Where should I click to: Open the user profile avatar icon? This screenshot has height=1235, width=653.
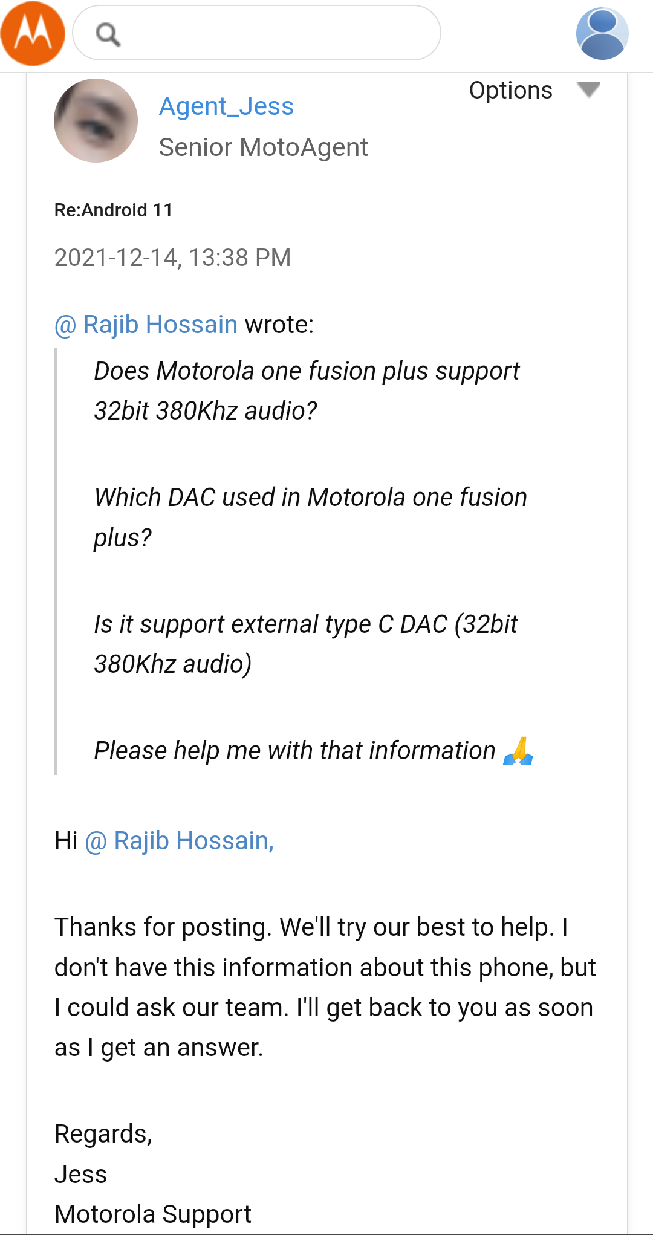coord(602,33)
